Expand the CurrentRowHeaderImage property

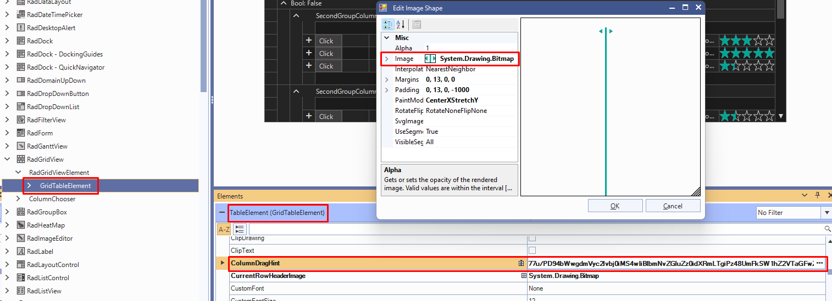[x=524, y=276]
